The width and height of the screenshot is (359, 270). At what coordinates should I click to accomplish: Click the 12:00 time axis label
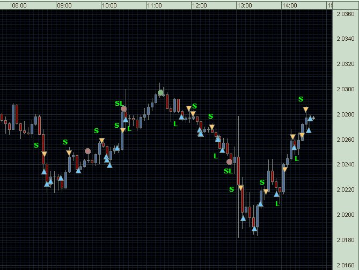(200, 5)
